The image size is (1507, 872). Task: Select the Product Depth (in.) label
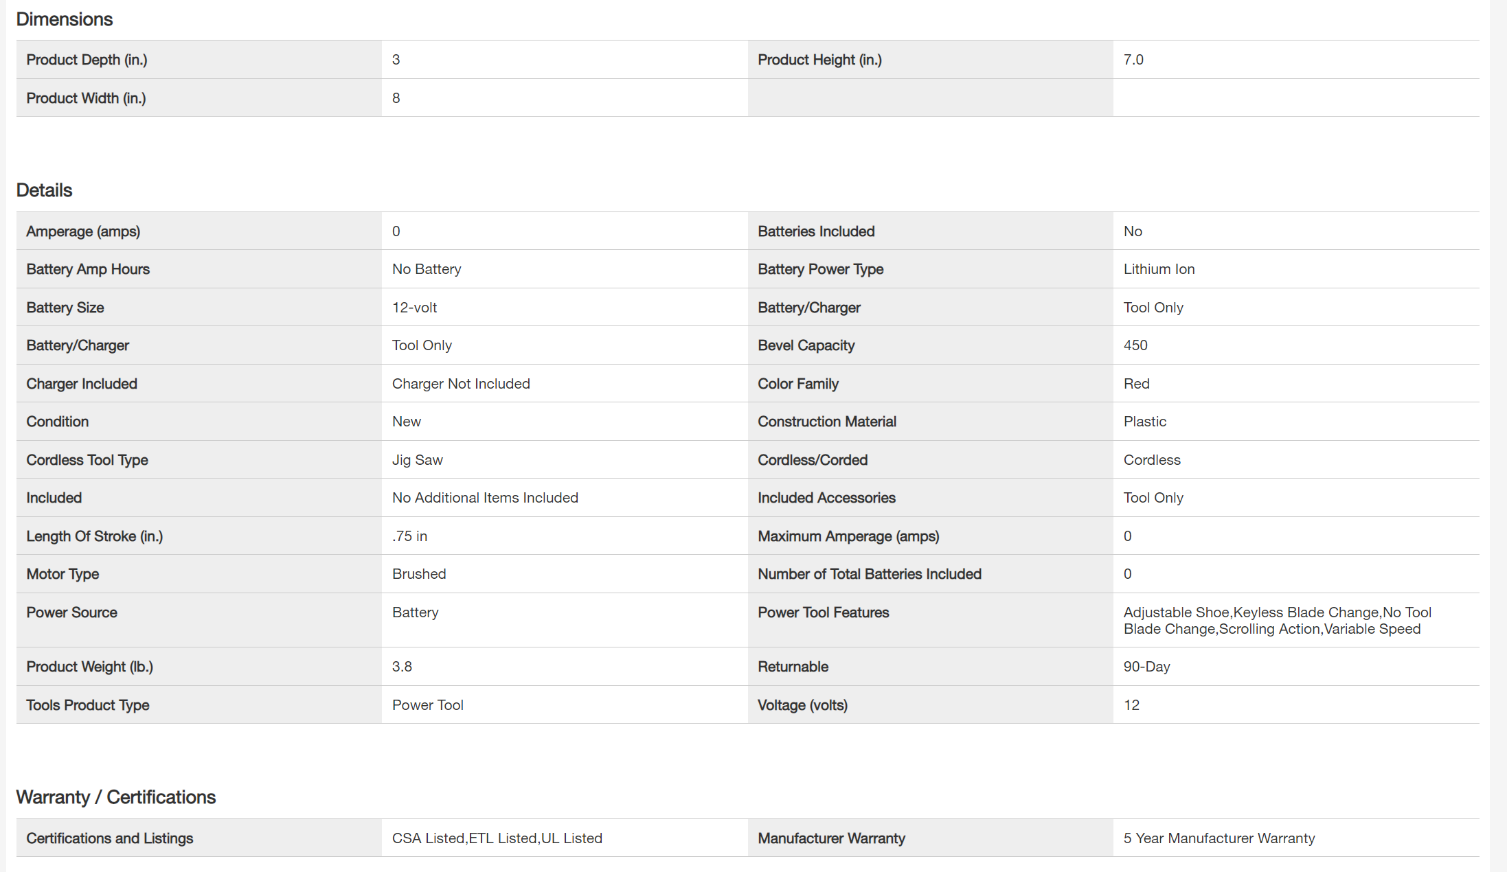pyautogui.click(x=87, y=60)
